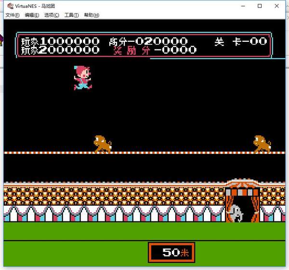Click the player 2 score 000000
The width and height of the screenshot is (289, 270).
[x=73, y=50]
